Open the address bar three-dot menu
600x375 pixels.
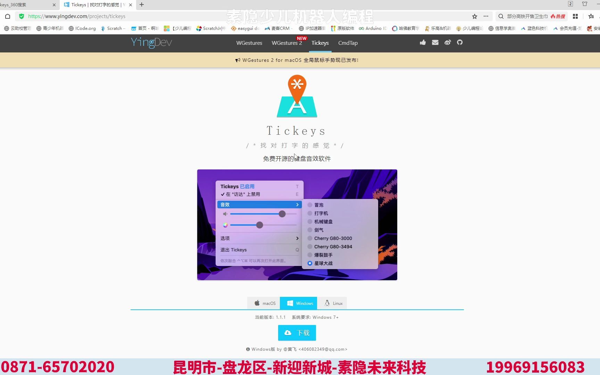[x=486, y=16]
